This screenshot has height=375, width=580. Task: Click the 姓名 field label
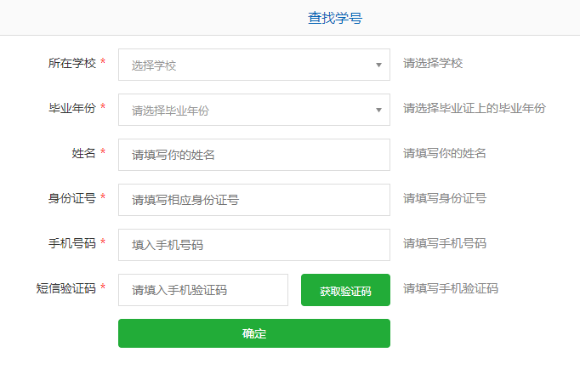pos(83,153)
